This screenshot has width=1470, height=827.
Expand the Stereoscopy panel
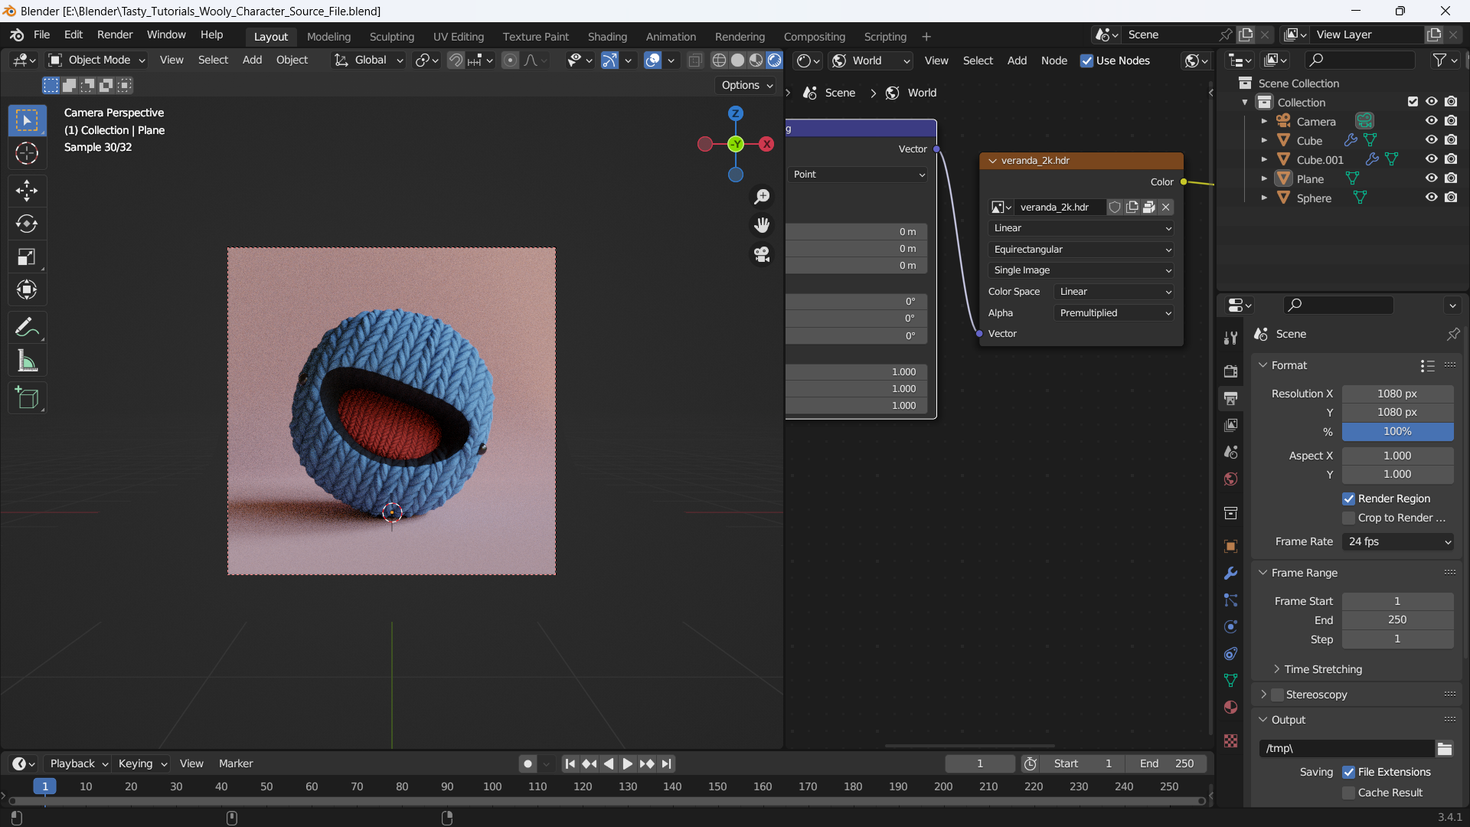(1263, 695)
